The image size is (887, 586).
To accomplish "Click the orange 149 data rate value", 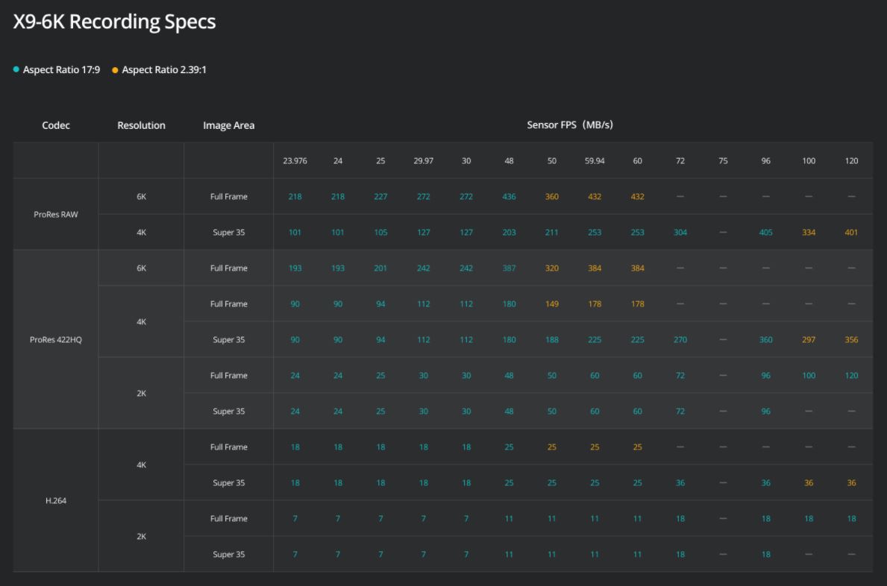I will click(552, 304).
